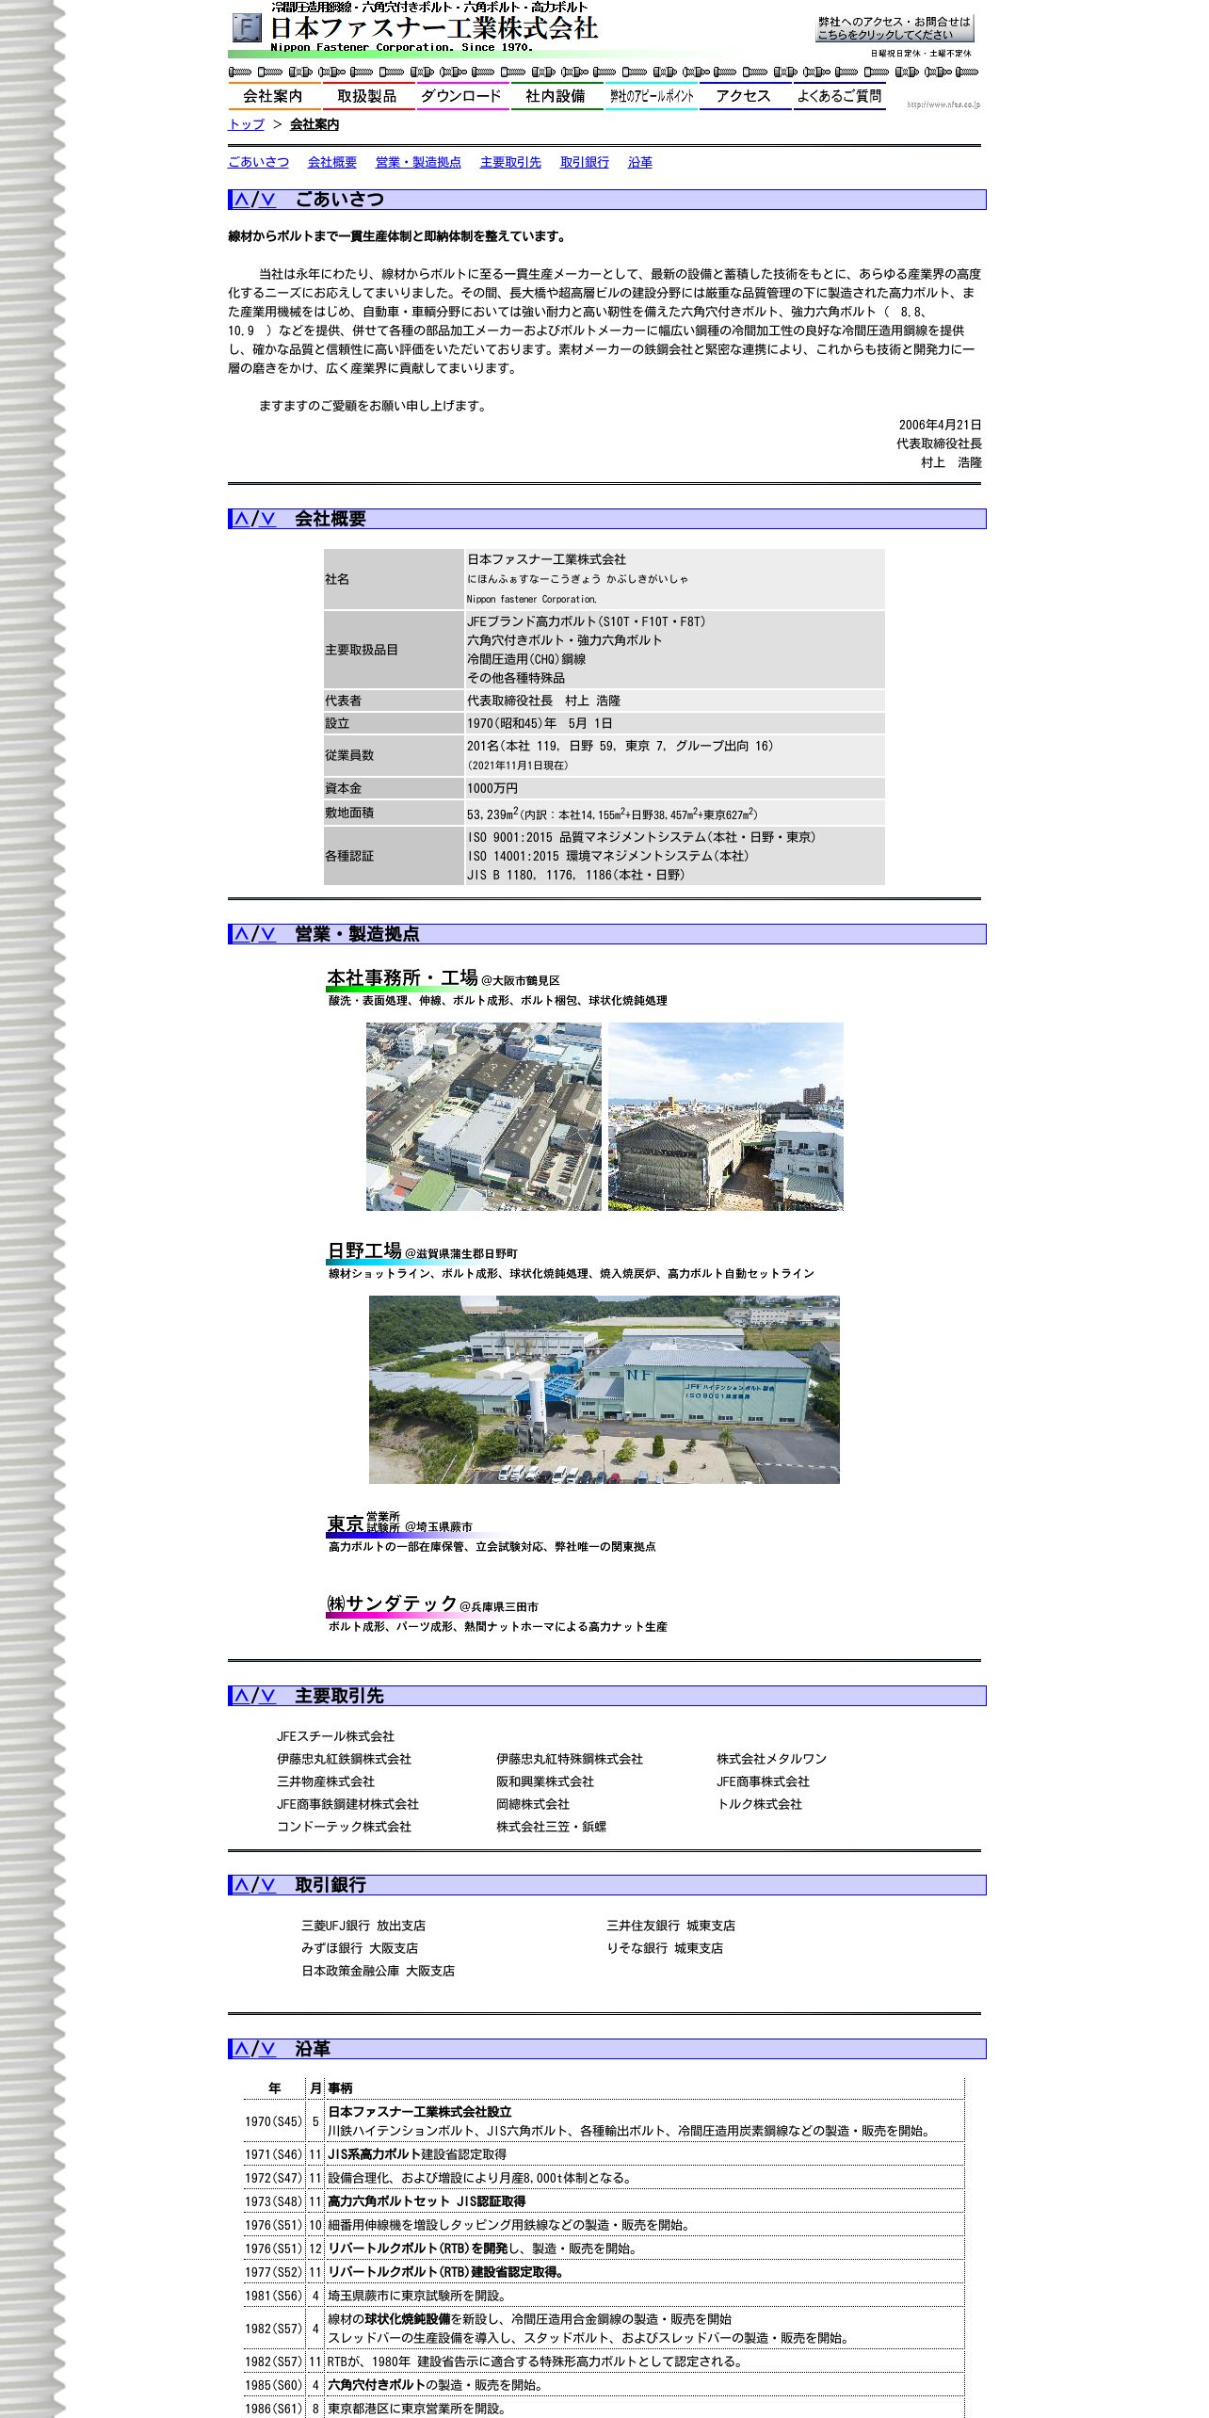1209x2418 pixels.
Task: Click down arrow in 取引銀行 header
Action: pos(267,1885)
